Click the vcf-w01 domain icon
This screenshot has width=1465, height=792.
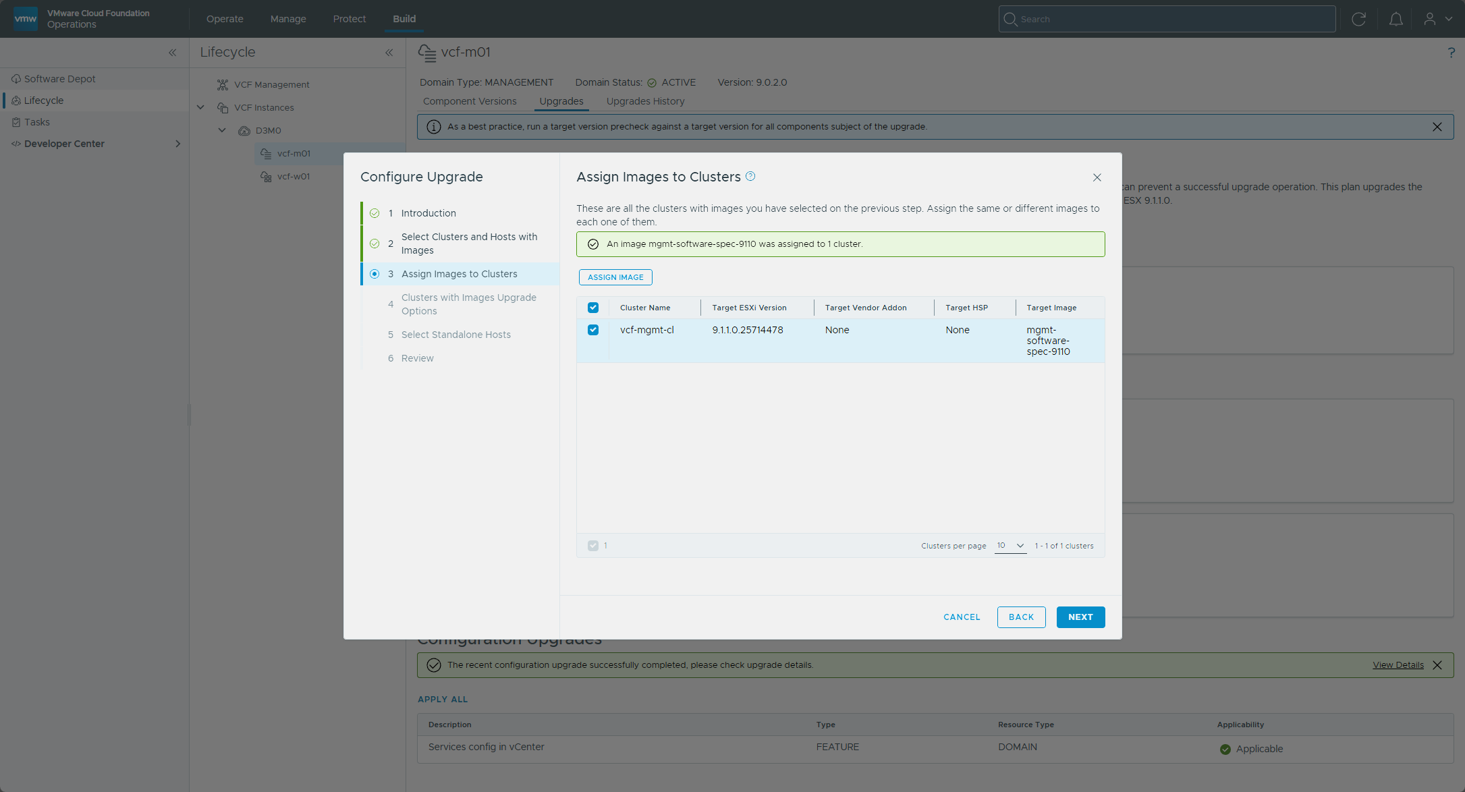point(266,176)
